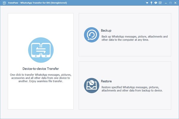Viewport: 179px width, 119px height.
Task: Select the Backup heading text
Action: tap(106, 31)
